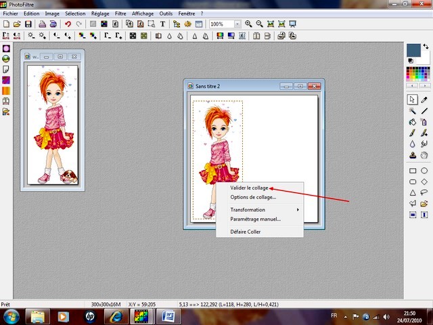Screen dimensions: 433x325
Task: Activate the Clone stamp tool
Action: coord(412,155)
